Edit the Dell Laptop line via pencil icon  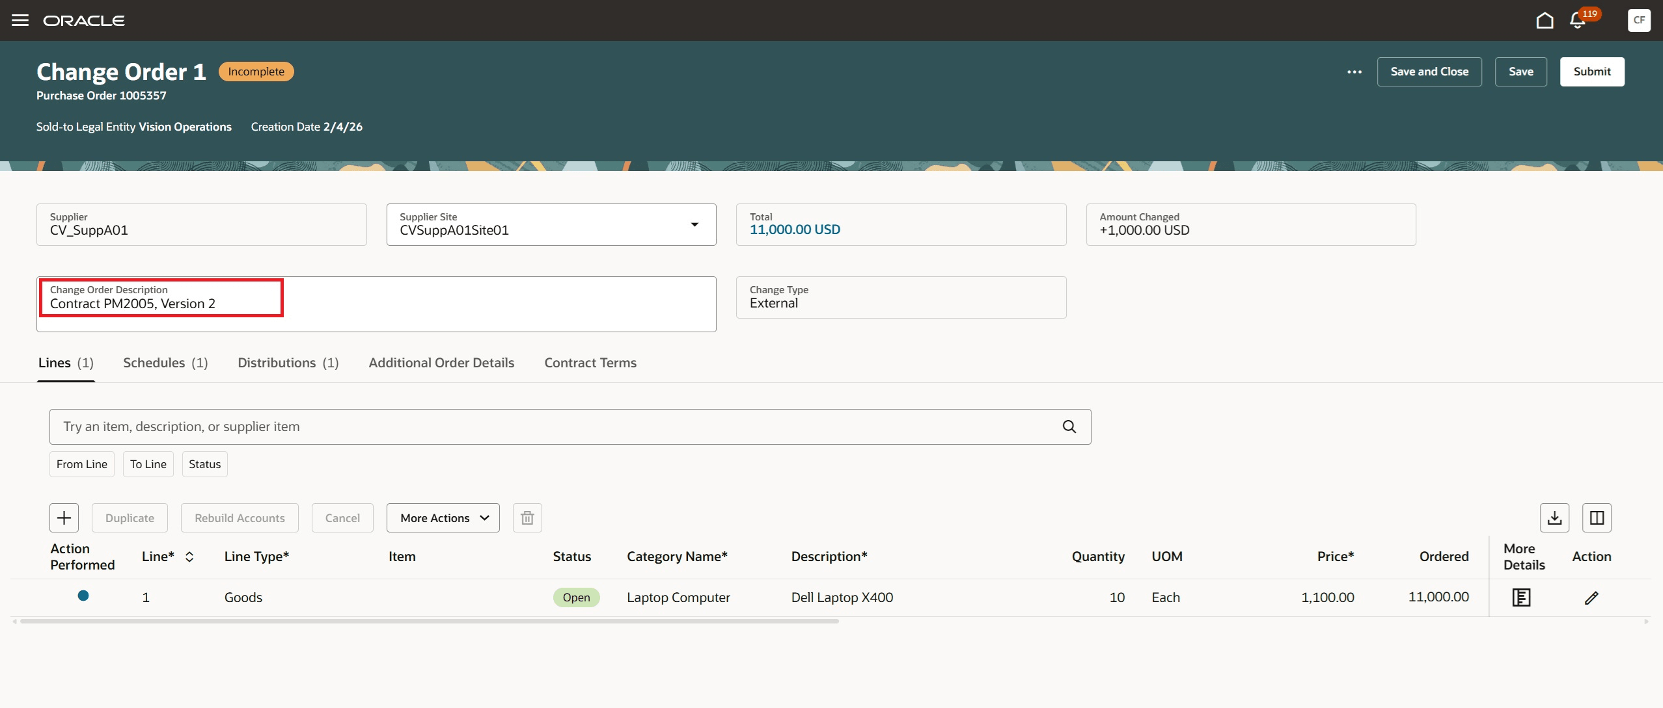click(x=1591, y=597)
